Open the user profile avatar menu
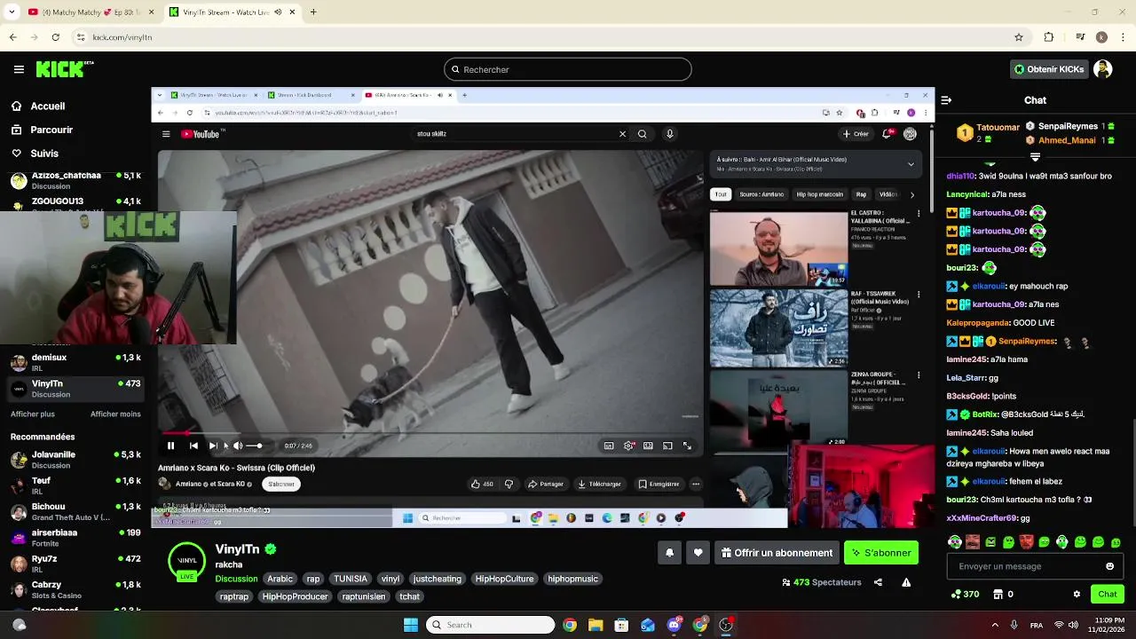This screenshot has height=639, width=1136. [x=1103, y=69]
